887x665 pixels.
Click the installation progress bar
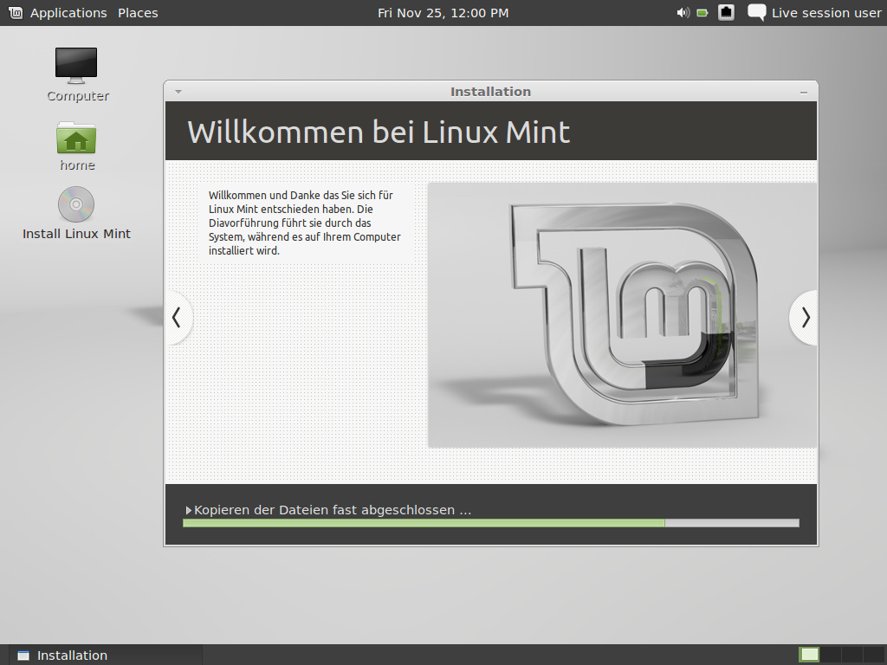click(490, 523)
